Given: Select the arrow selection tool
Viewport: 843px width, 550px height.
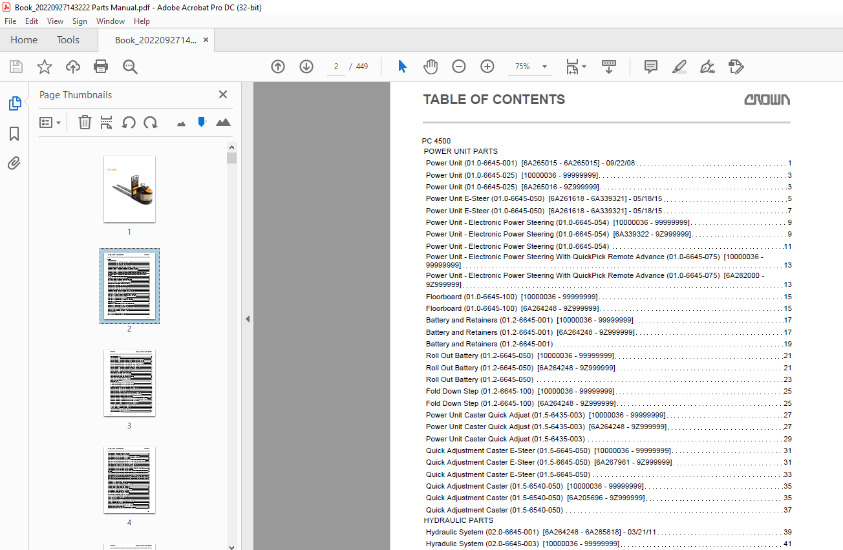Looking at the screenshot, I should click(402, 67).
